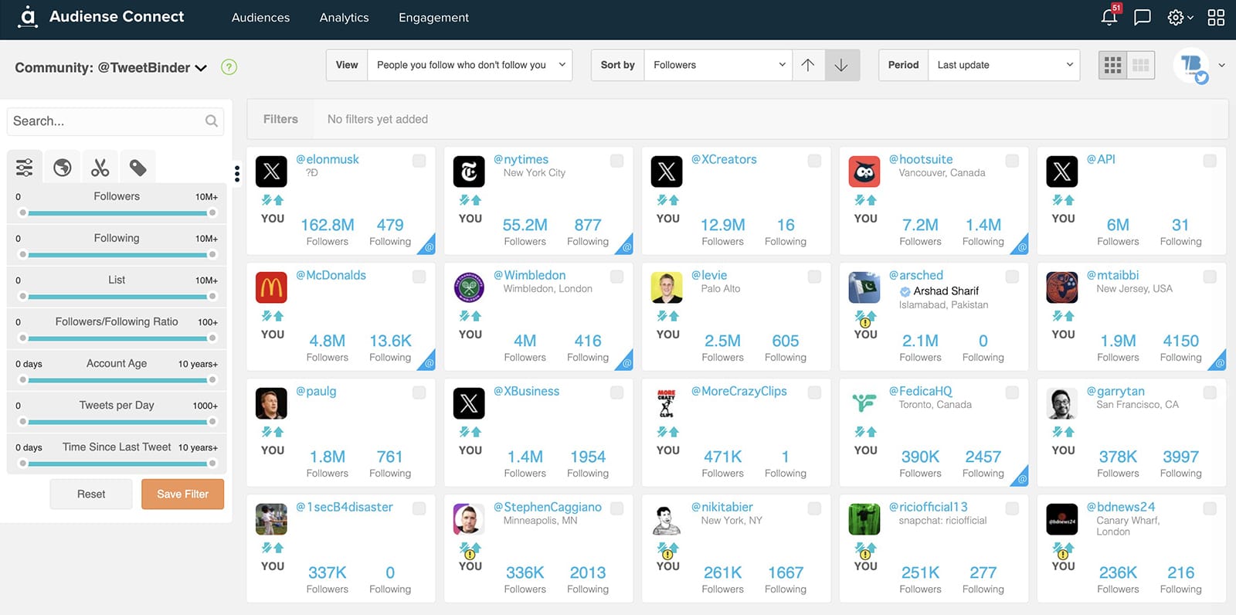Select the sliders filter tab
This screenshot has height=615, width=1236.
point(25,168)
